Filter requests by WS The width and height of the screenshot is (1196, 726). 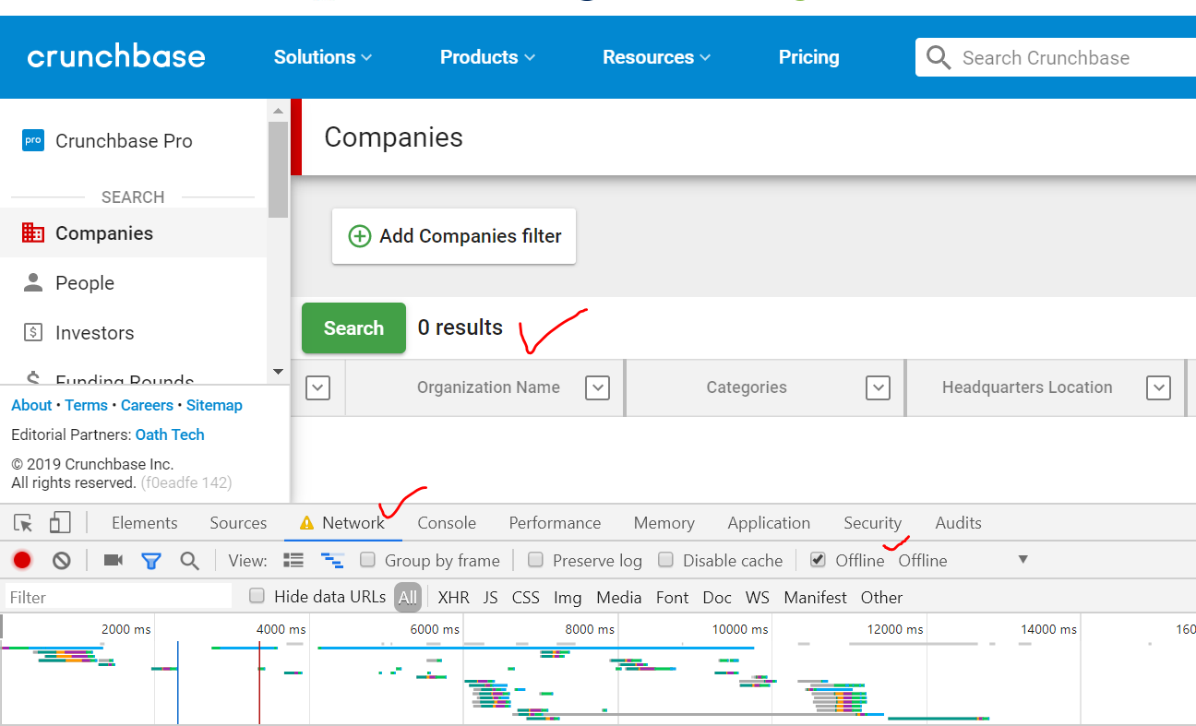[758, 597]
